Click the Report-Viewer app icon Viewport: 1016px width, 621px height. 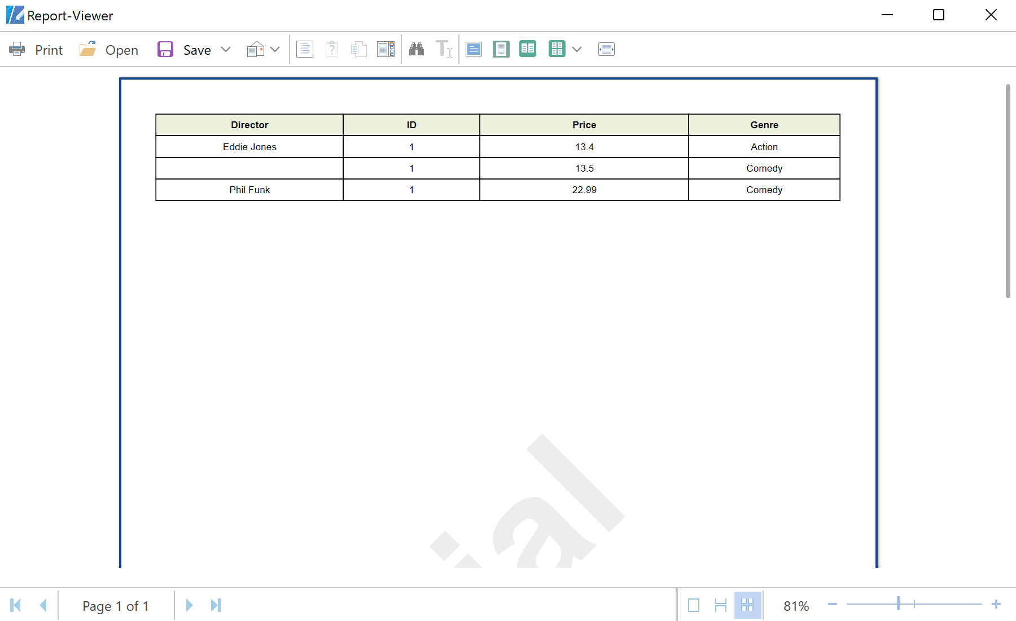(x=15, y=15)
